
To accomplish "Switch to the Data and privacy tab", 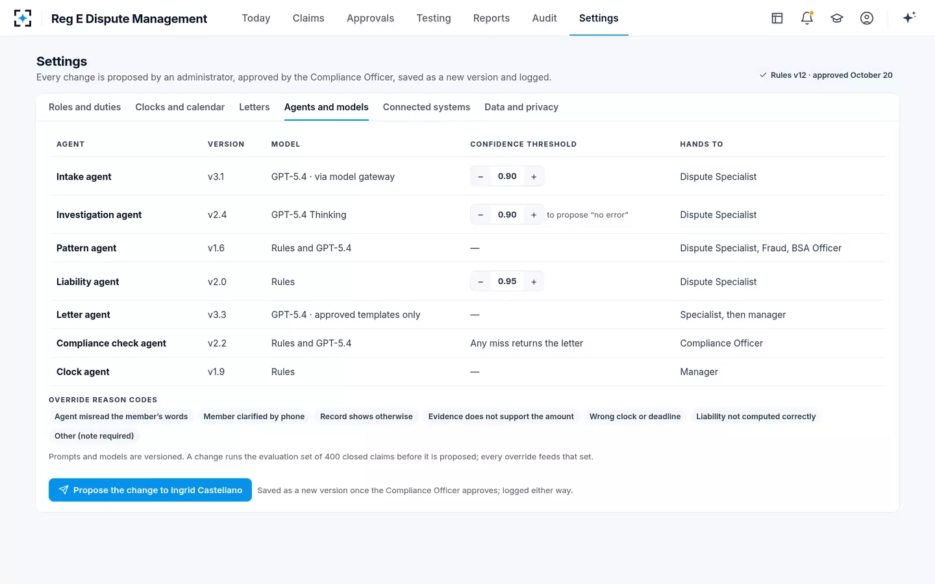I will 521,107.
